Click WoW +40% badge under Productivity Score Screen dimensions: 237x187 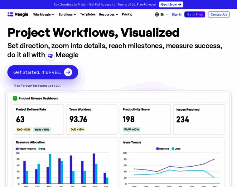pyautogui.click(x=132, y=129)
